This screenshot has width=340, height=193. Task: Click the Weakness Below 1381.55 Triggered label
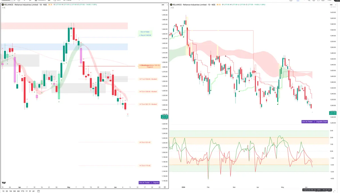[x=150, y=66]
